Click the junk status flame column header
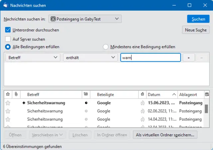This screenshot has height=150, width=213. point(142,94)
